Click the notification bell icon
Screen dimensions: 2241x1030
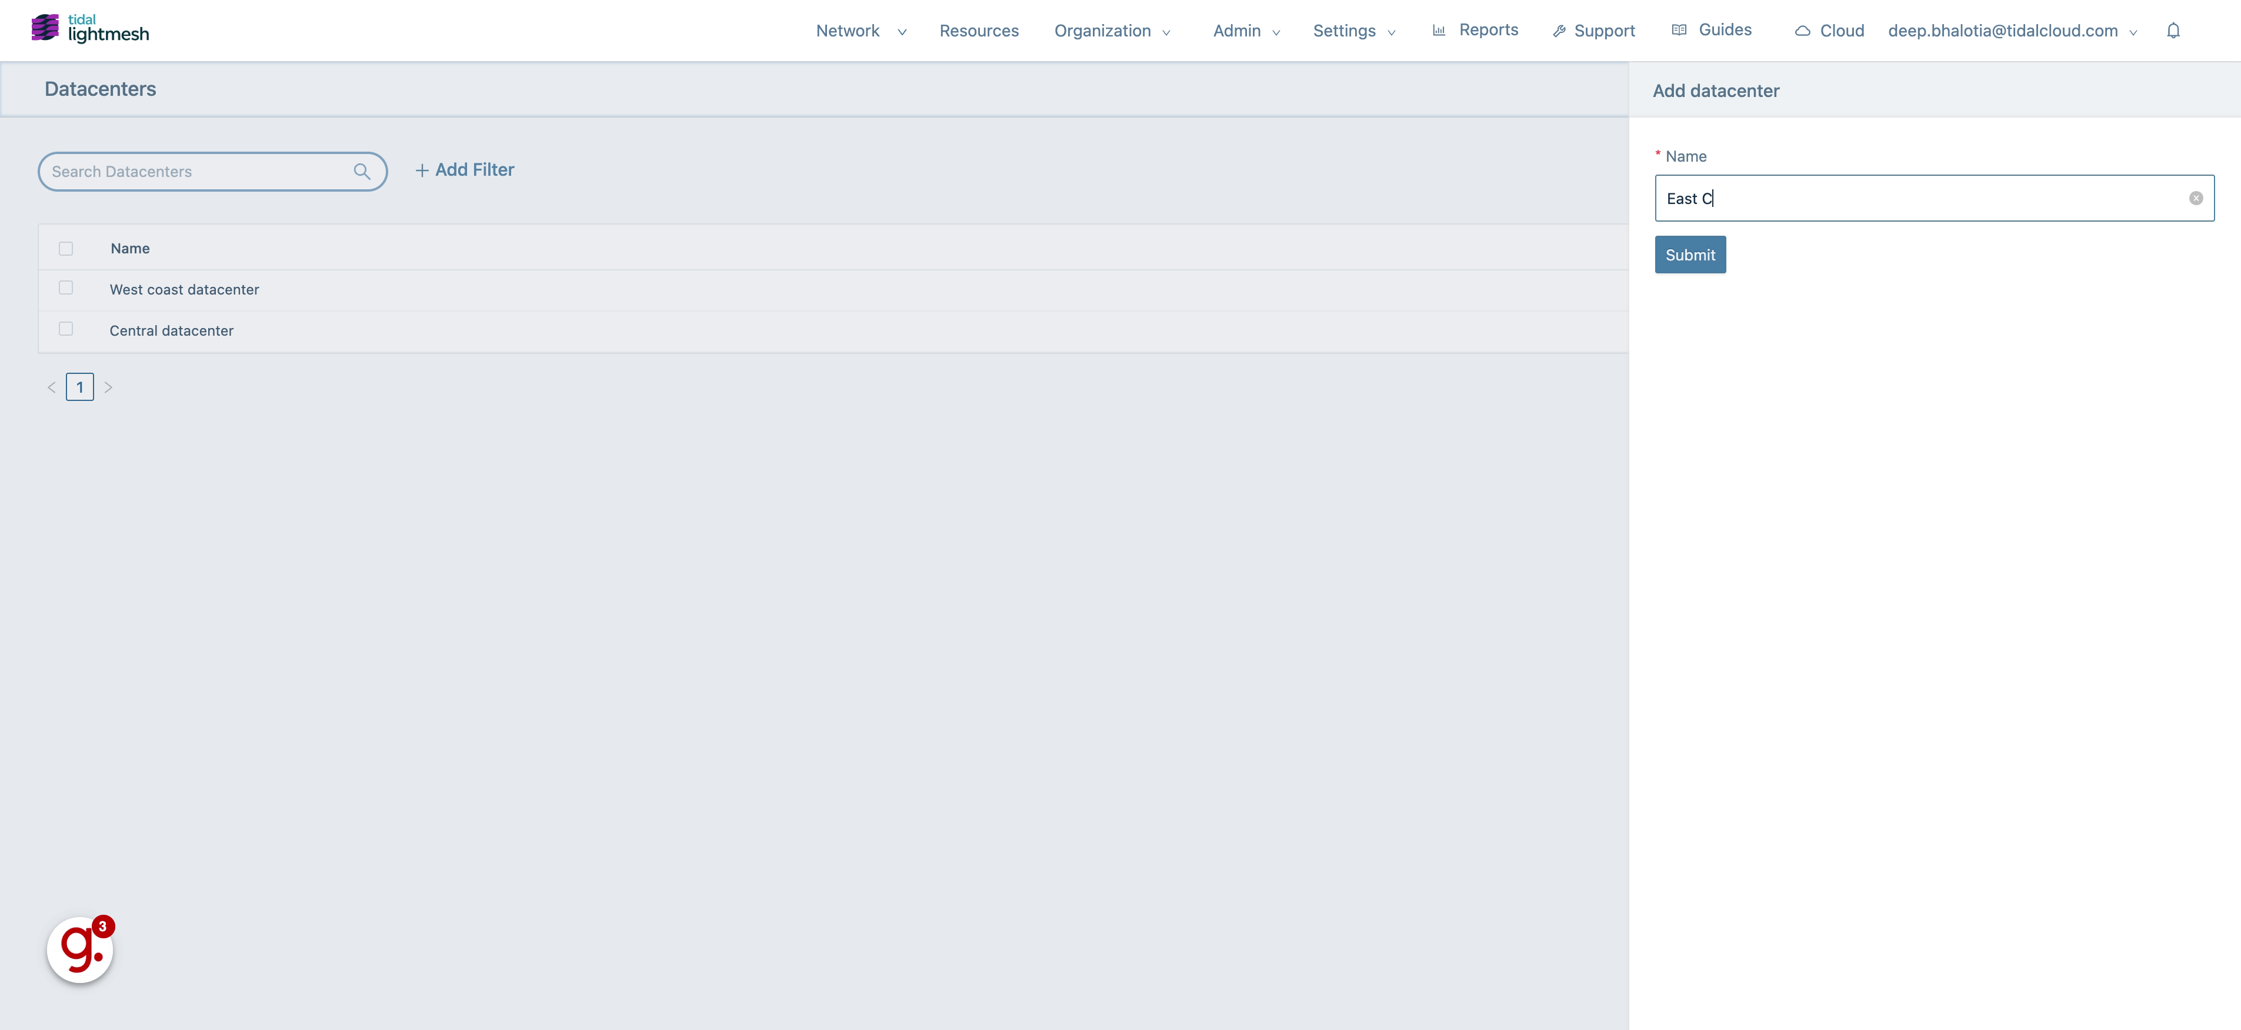click(2173, 29)
